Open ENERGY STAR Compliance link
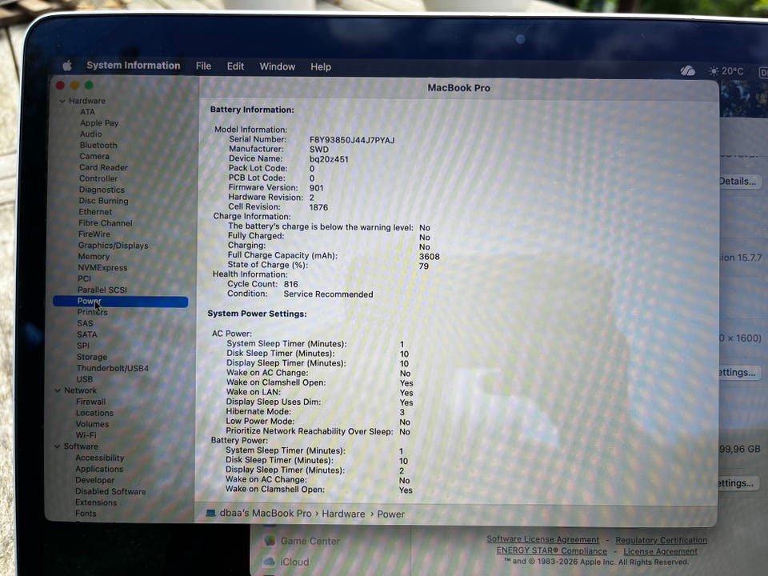This screenshot has height=576, width=768. click(x=552, y=550)
